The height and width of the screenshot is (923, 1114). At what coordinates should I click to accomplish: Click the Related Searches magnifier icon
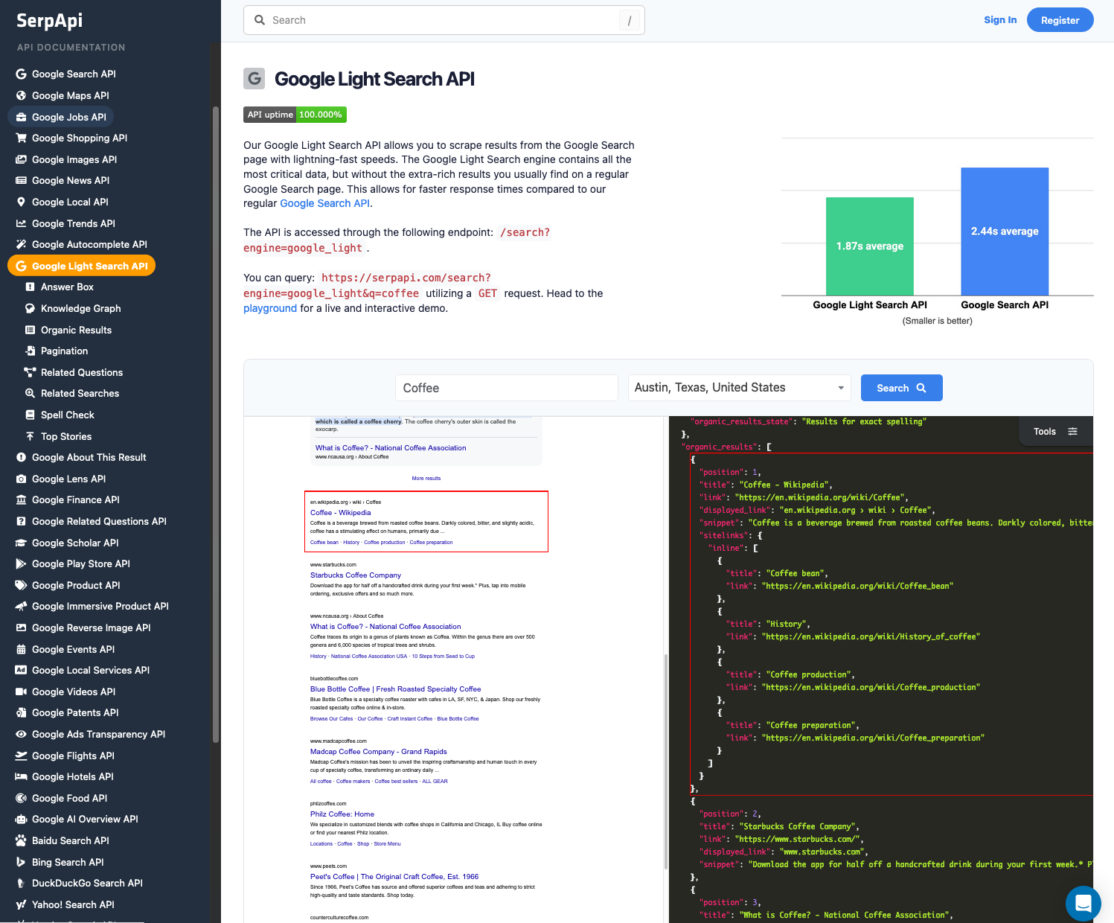30,393
